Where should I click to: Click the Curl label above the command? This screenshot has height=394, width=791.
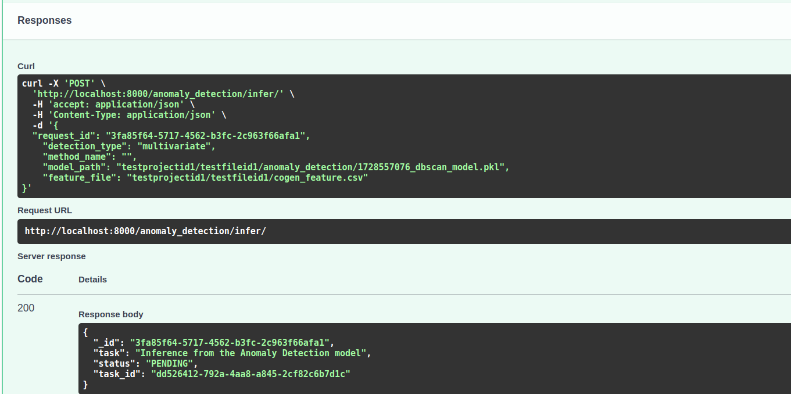[x=26, y=66]
